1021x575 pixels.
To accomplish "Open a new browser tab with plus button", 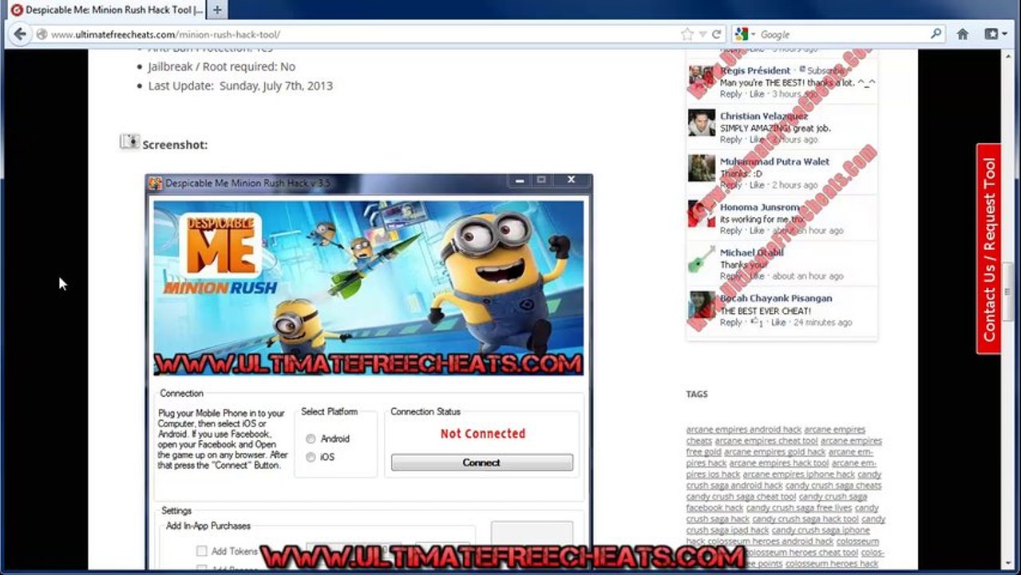I will coord(217,10).
